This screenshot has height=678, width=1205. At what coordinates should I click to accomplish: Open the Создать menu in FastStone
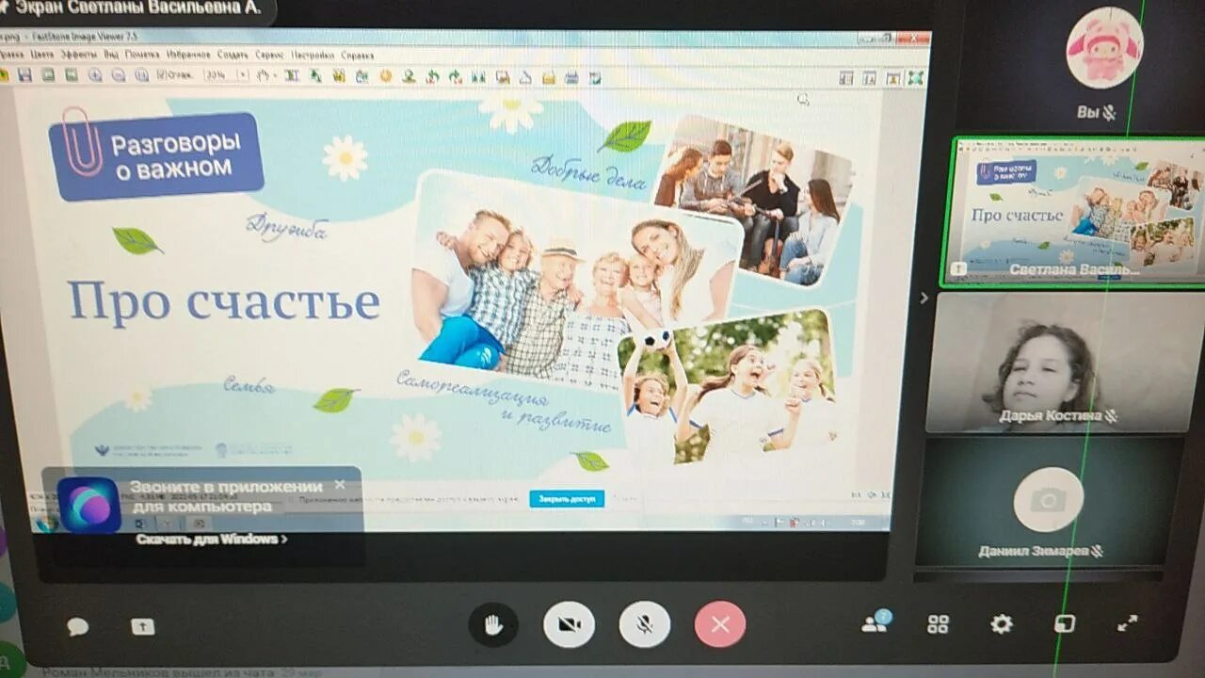233,55
